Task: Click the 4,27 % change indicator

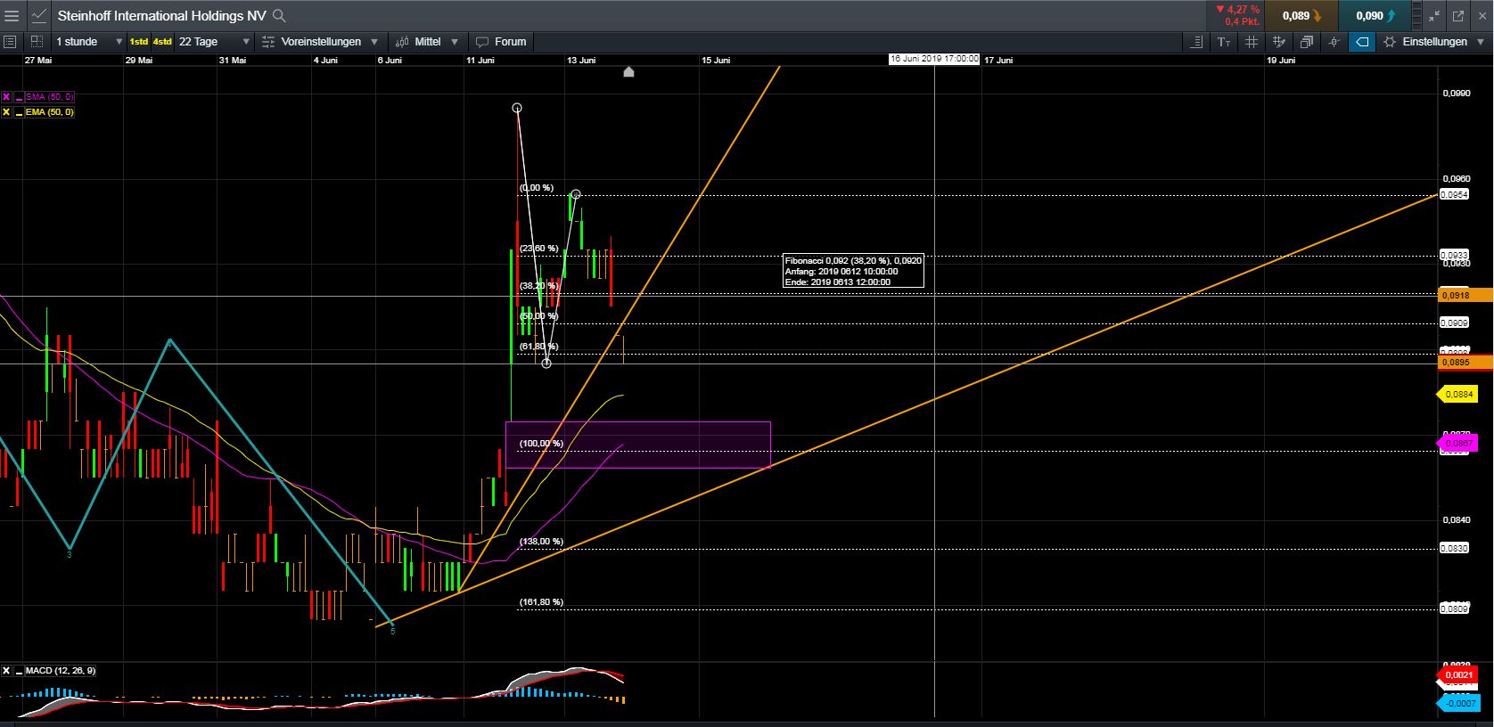Action: tap(1237, 10)
